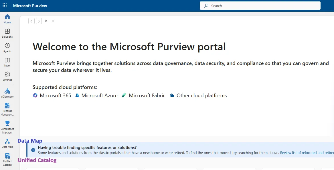Click the info icon in the banner
The height and width of the screenshot is (170, 334).
[33, 150]
